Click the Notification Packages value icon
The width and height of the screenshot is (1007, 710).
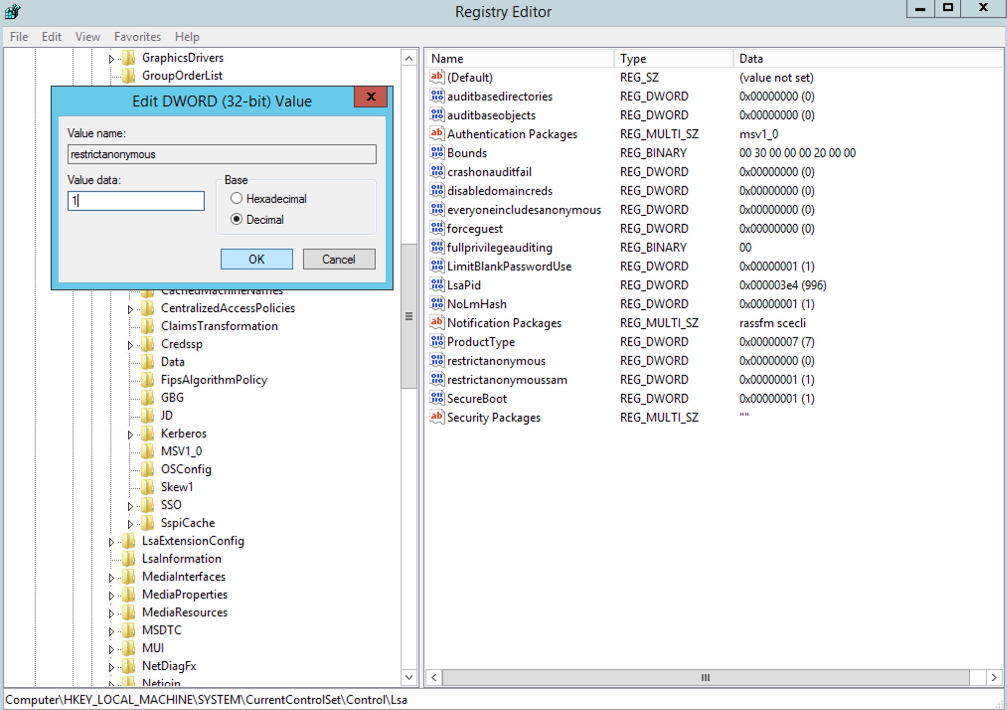[437, 323]
